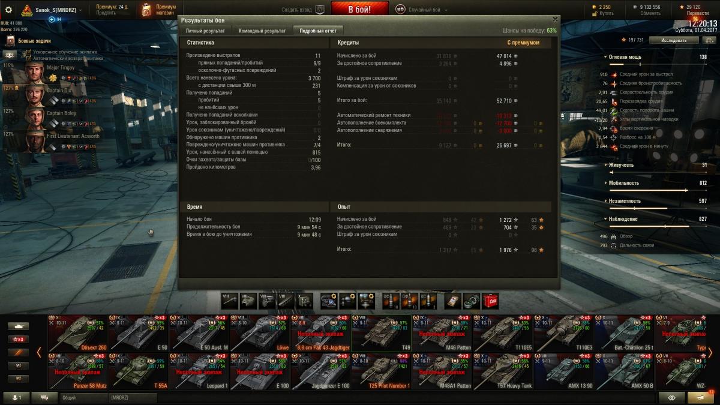Screen dimensions: 720x405
Task: Select the T49 tank in carousel
Action: pos(382,333)
